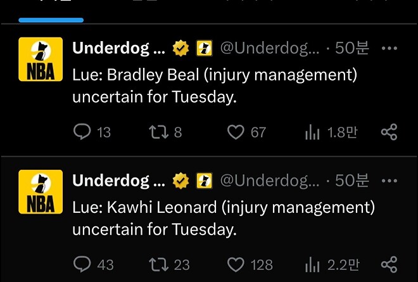
Task: Open Underdog NBA avatar on Leonard tweet
Action: (41, 191)
